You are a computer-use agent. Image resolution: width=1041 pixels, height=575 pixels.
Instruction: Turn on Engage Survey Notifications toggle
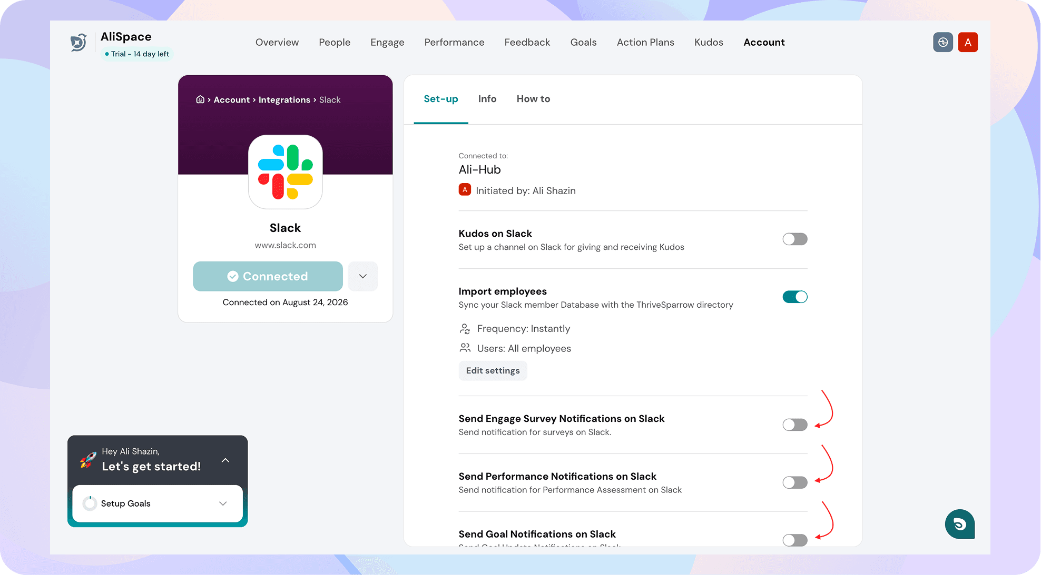click(x=795, y=425)
